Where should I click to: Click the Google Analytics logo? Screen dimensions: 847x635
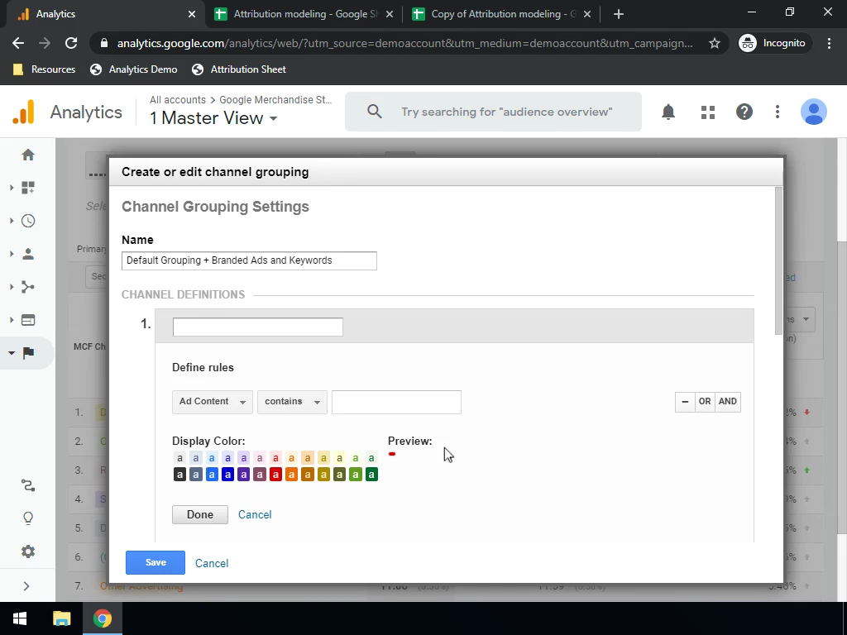pyautogui.click(x=23, y=112)
